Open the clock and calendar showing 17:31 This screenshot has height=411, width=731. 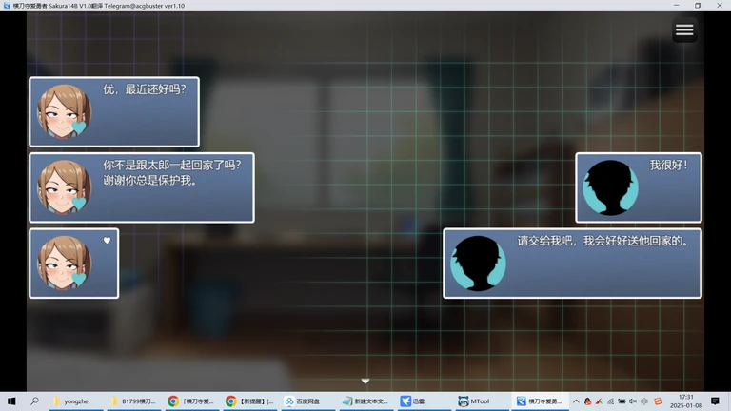pos(684,401)
